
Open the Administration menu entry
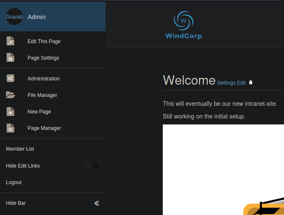(x=44, y=79)
